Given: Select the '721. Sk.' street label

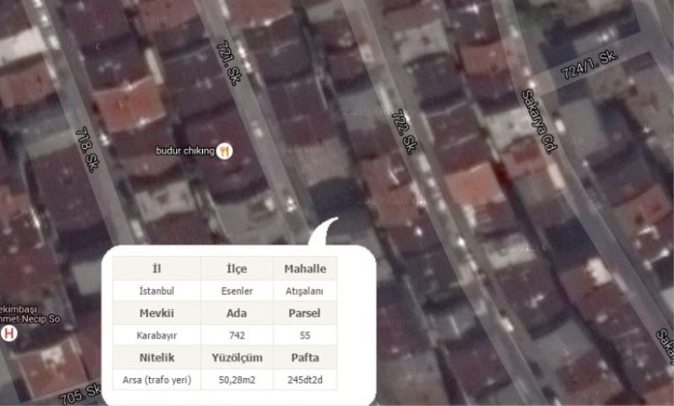Looking at the screenshot, I should click(x=229, y=62).
